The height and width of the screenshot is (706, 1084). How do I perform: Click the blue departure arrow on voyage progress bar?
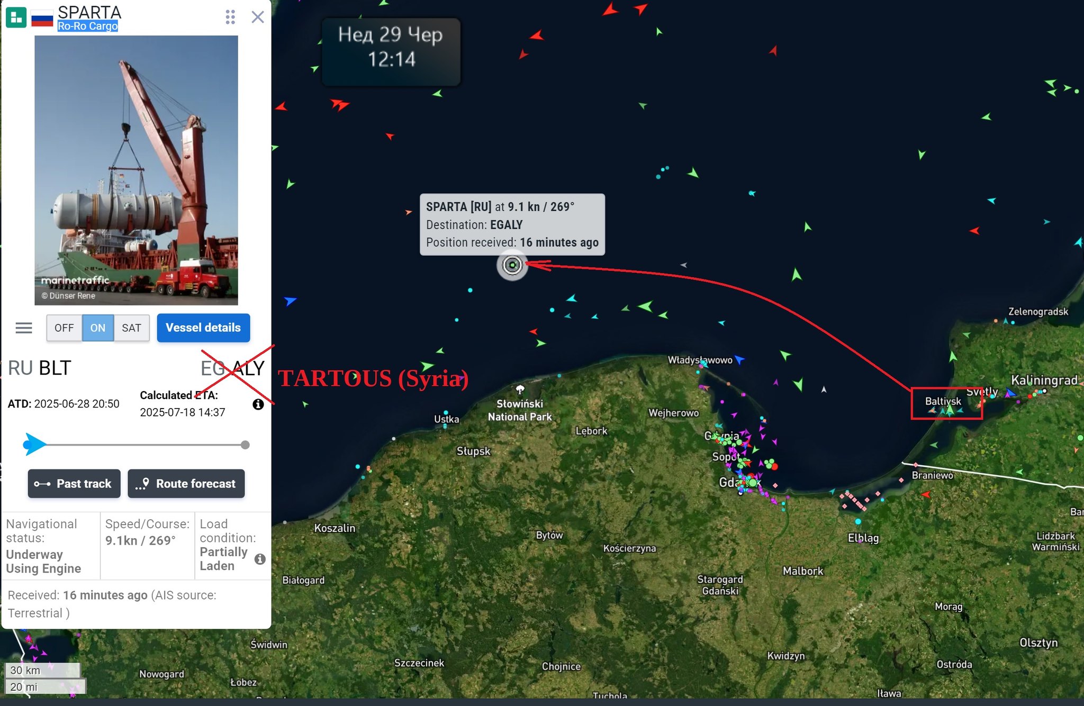33,445
